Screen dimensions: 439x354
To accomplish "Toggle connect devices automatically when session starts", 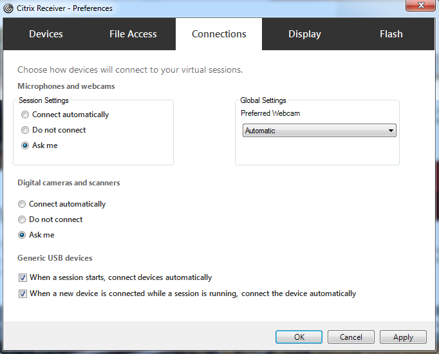I will tap(23, 278).
